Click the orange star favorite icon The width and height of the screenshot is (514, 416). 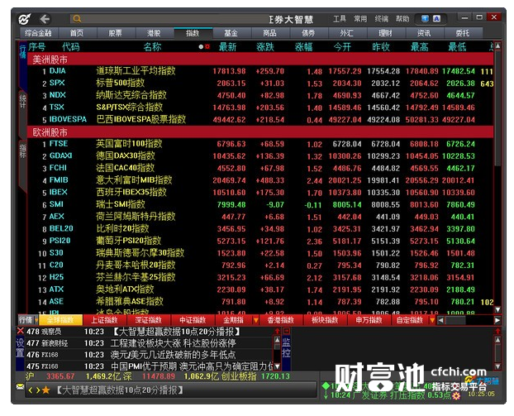click(x=46, y=390)
